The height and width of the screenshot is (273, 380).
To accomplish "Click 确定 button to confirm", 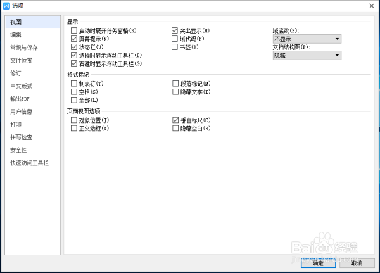I will tap(318, 263).
